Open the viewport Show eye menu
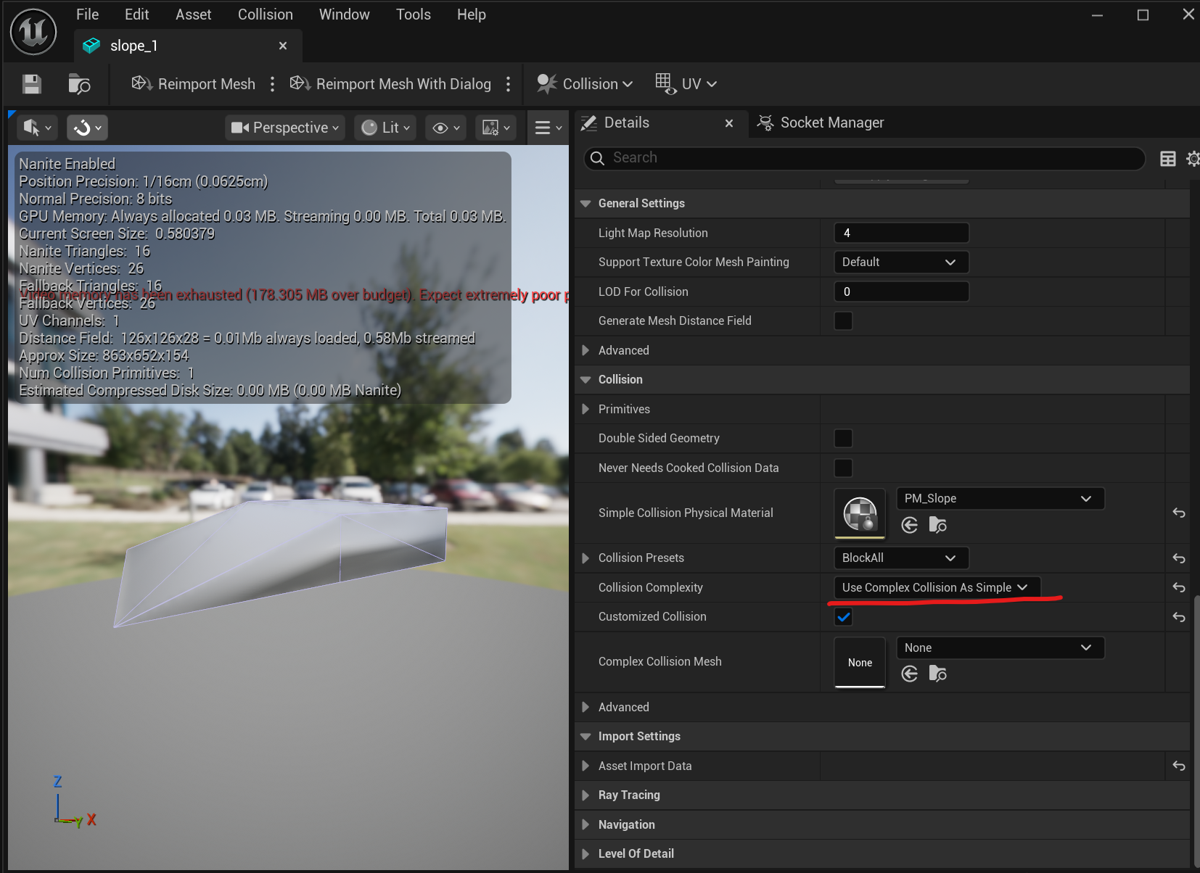1200x873 pixels. (445, 128)
